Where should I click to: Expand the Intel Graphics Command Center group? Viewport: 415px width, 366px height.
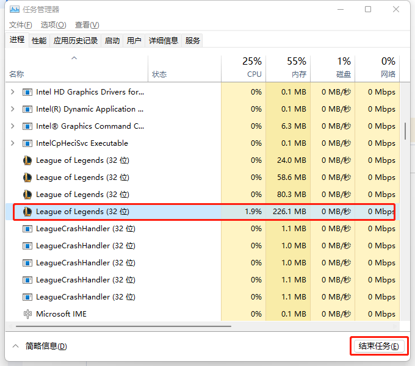(x=12, y=126)
